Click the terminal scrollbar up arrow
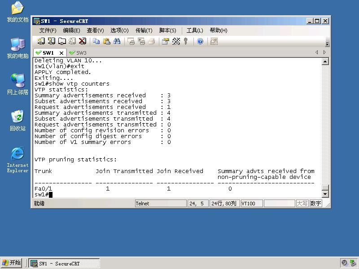The height and width of the screenshot is (269, 359). [x=325, y=61]
